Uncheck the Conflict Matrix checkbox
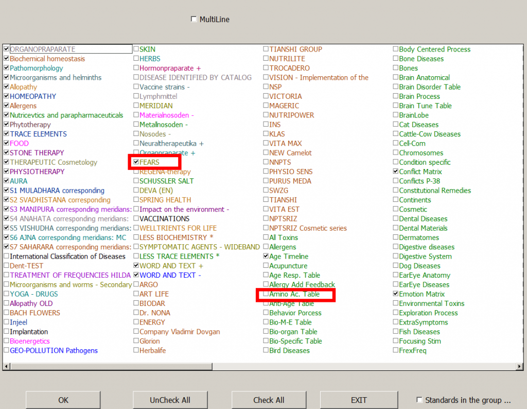Image resolution: width=527 pixels, height=409 pixels. point(395,172)
